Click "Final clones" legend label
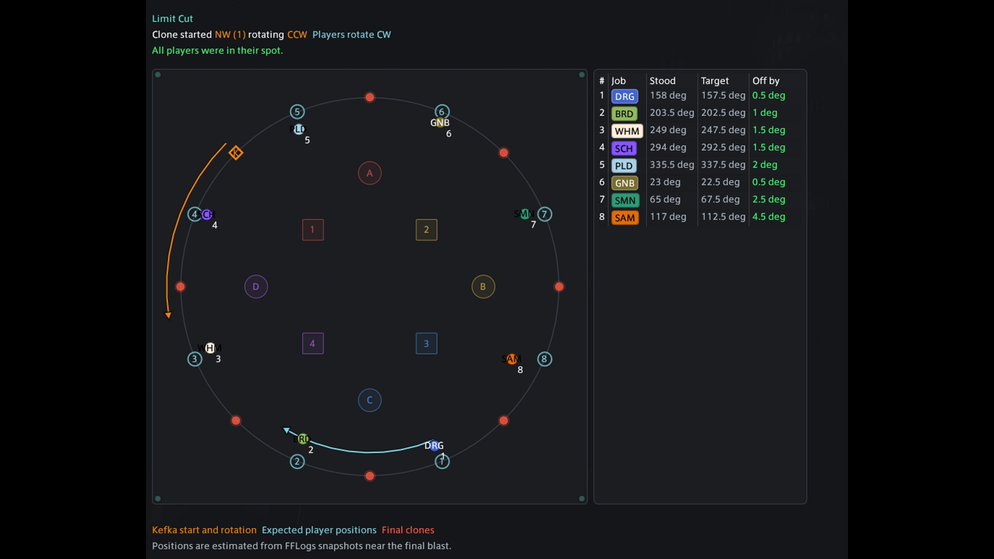This screenshot has height=559, width=994. (x=408, y=529)
